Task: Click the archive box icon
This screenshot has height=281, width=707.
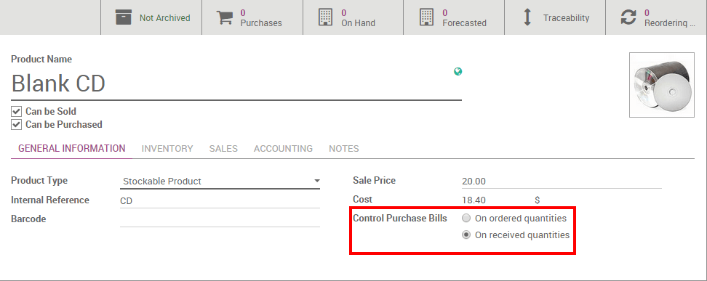Action: (124, 17)
